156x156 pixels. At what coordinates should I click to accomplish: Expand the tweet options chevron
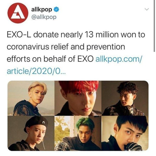pos(147,9)
